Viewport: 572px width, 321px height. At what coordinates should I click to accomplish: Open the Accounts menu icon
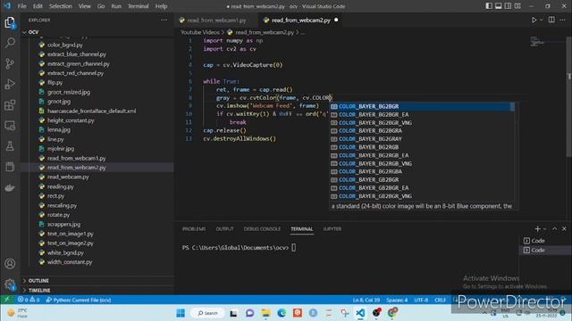10,264
